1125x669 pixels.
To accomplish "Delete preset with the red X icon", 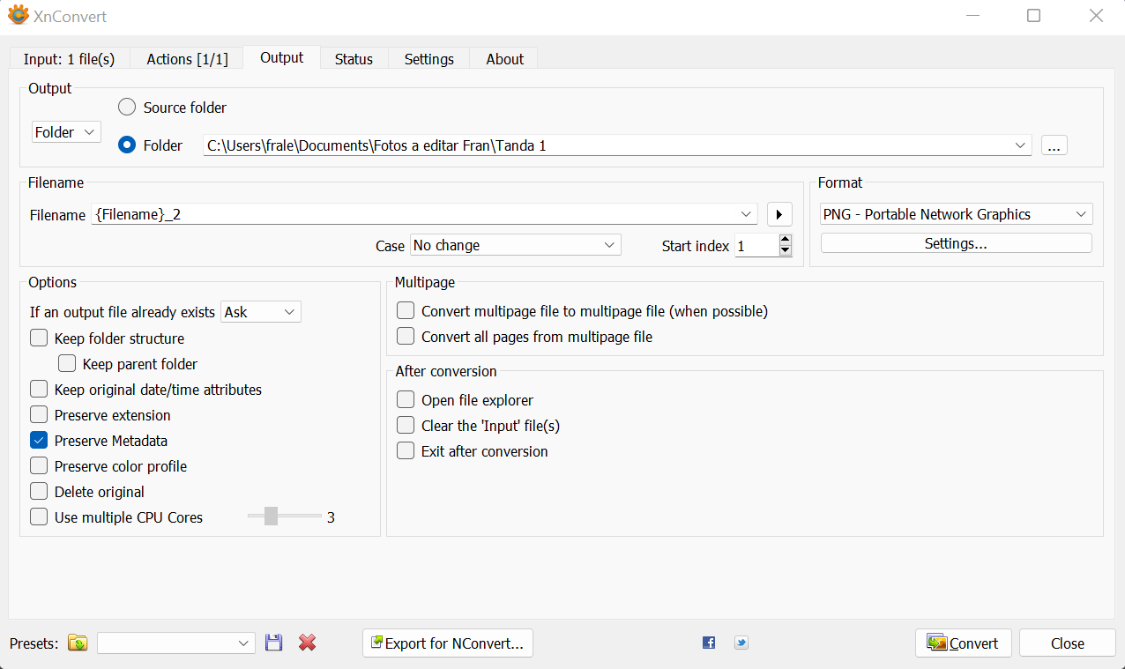I will pyautogui.click(x=307, y=643).
